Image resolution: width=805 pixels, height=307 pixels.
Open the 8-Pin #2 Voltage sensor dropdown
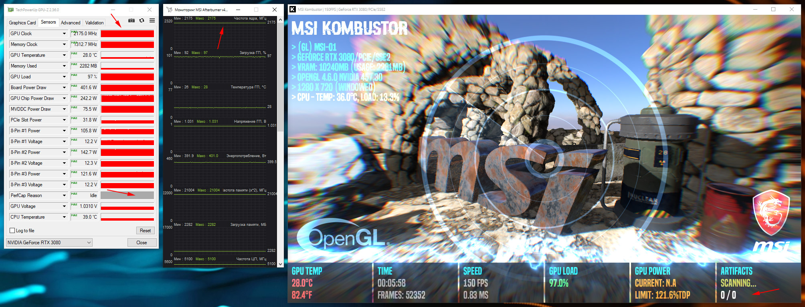pyautogui.click(x=64, y=163)
